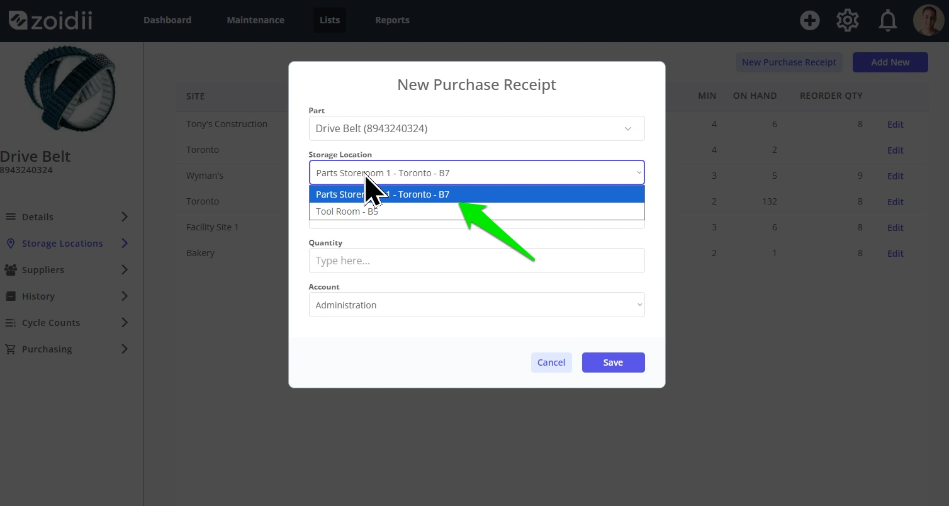Open the Cycle Counts sidebar item
This screenshot has height=506, width=949.
click(51, 322)
